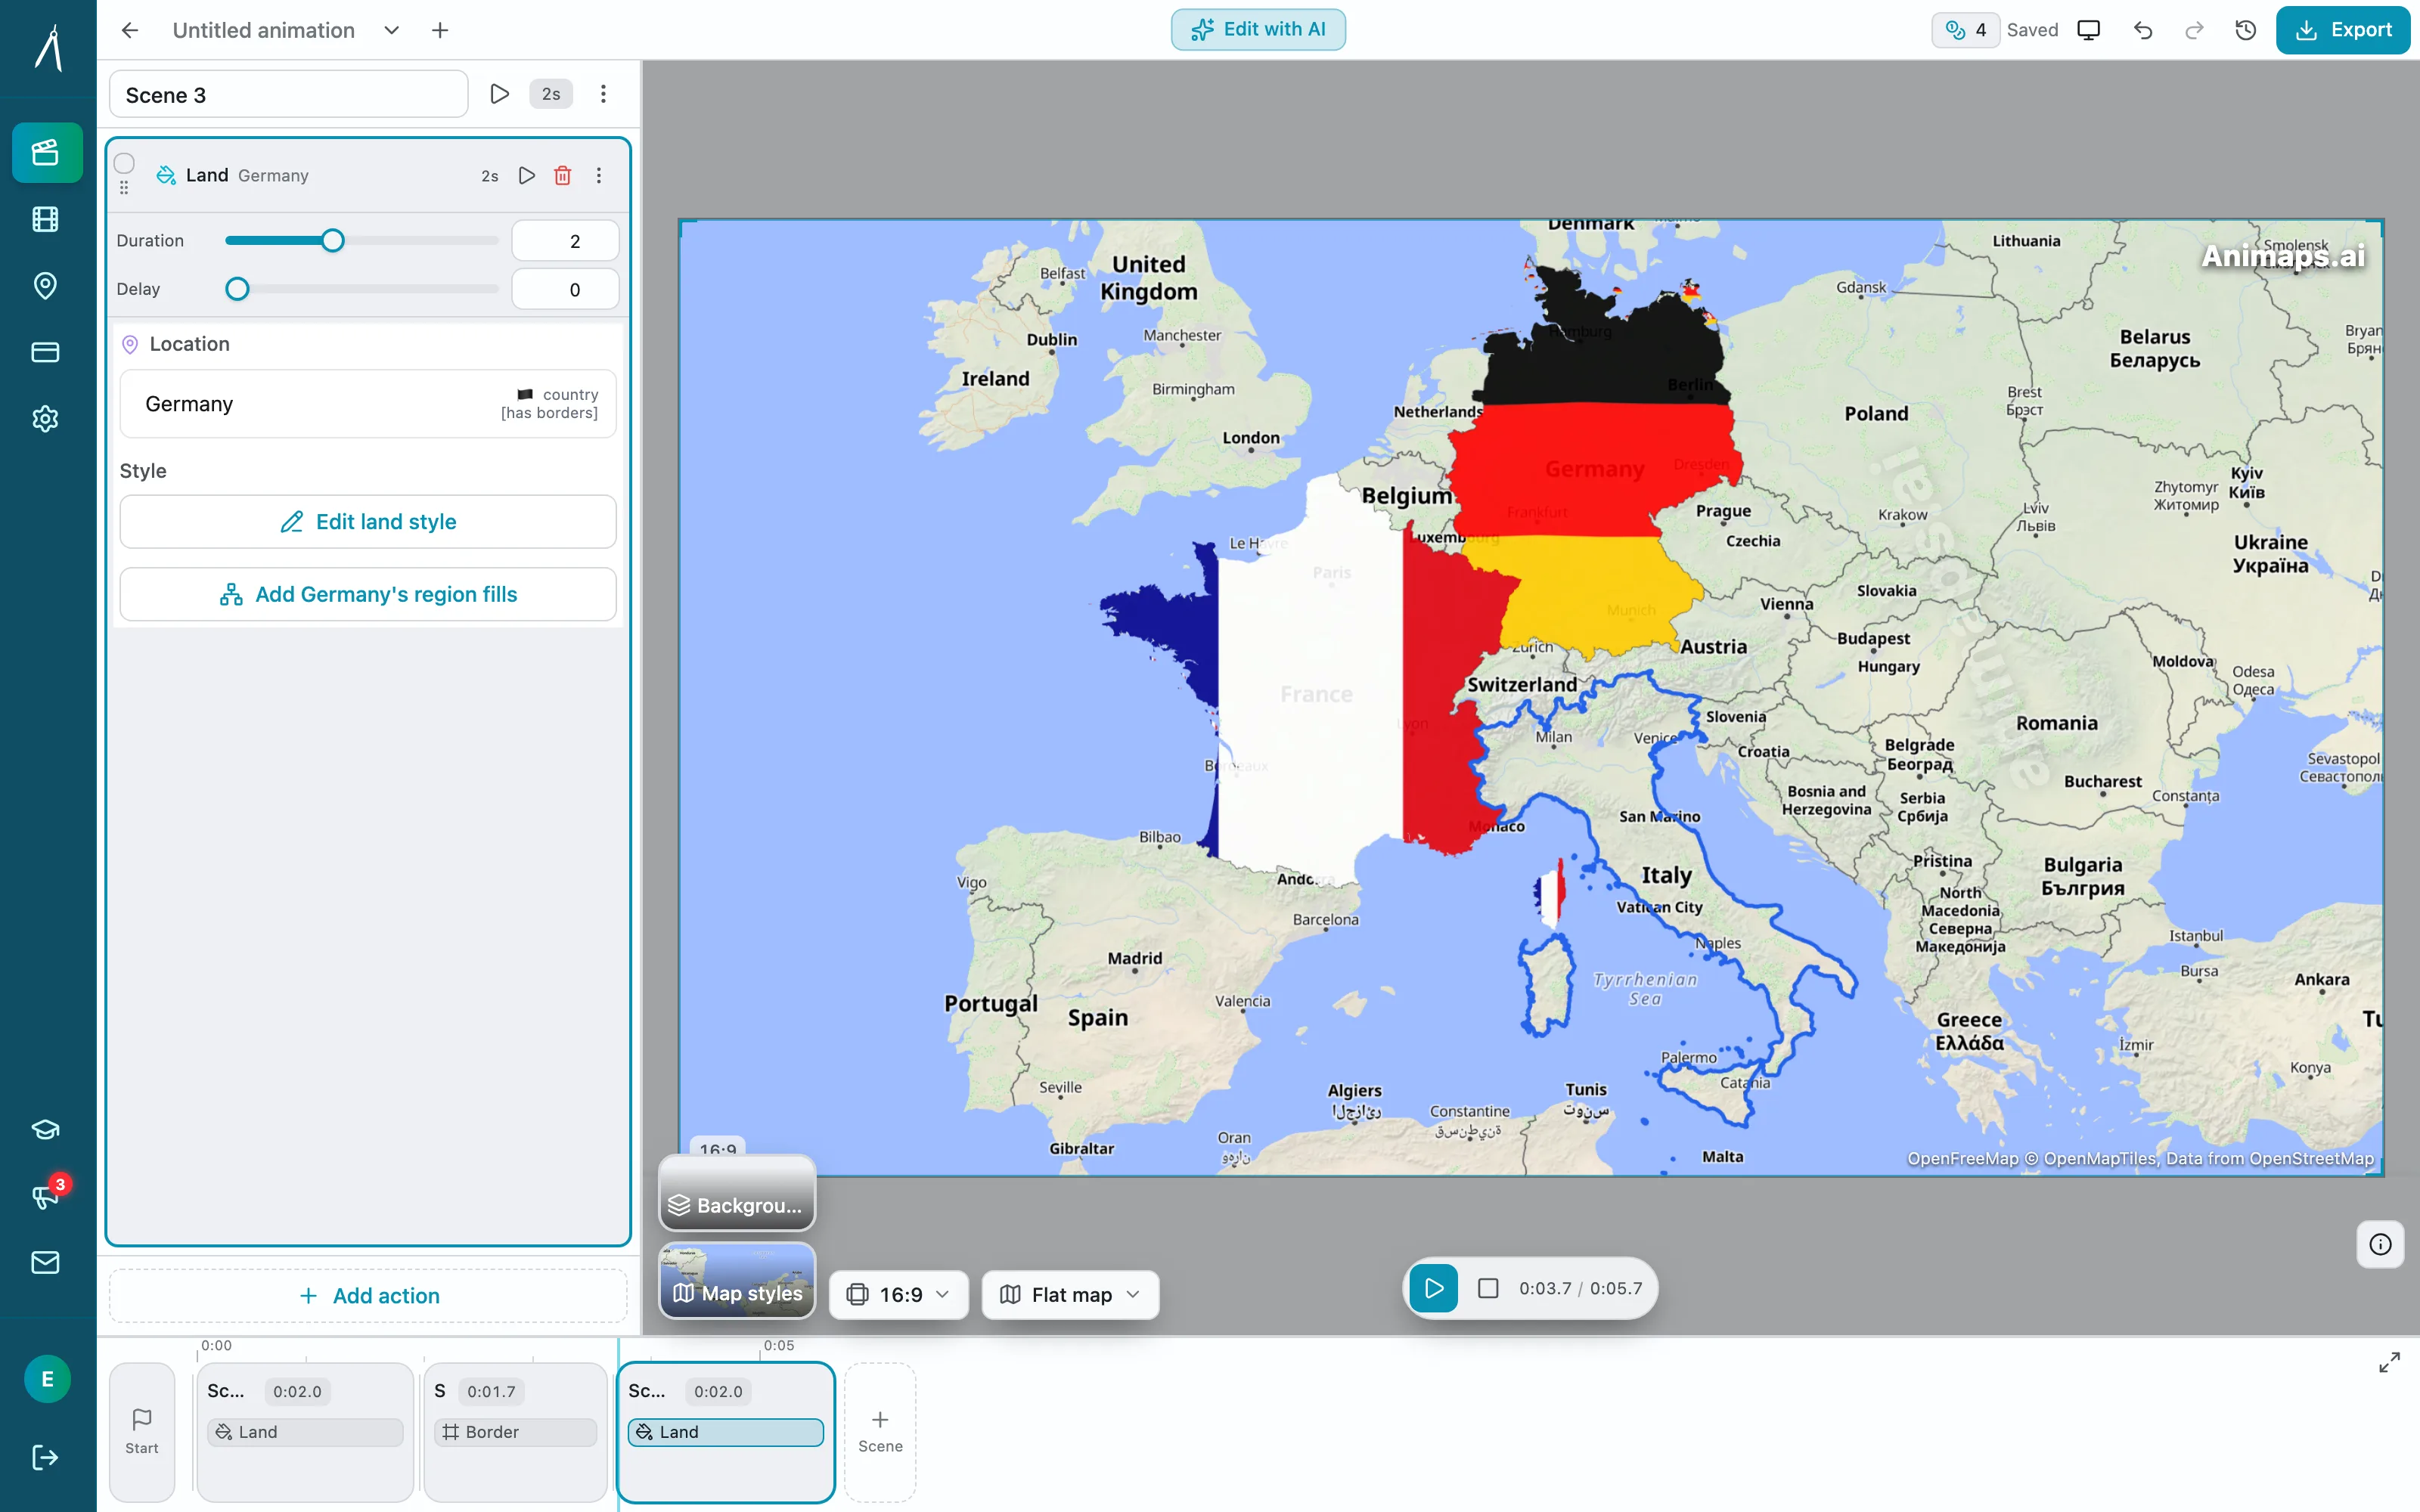Click the Animaps compass logo
Screen dimensions: 2420x1512
[48, 48]
